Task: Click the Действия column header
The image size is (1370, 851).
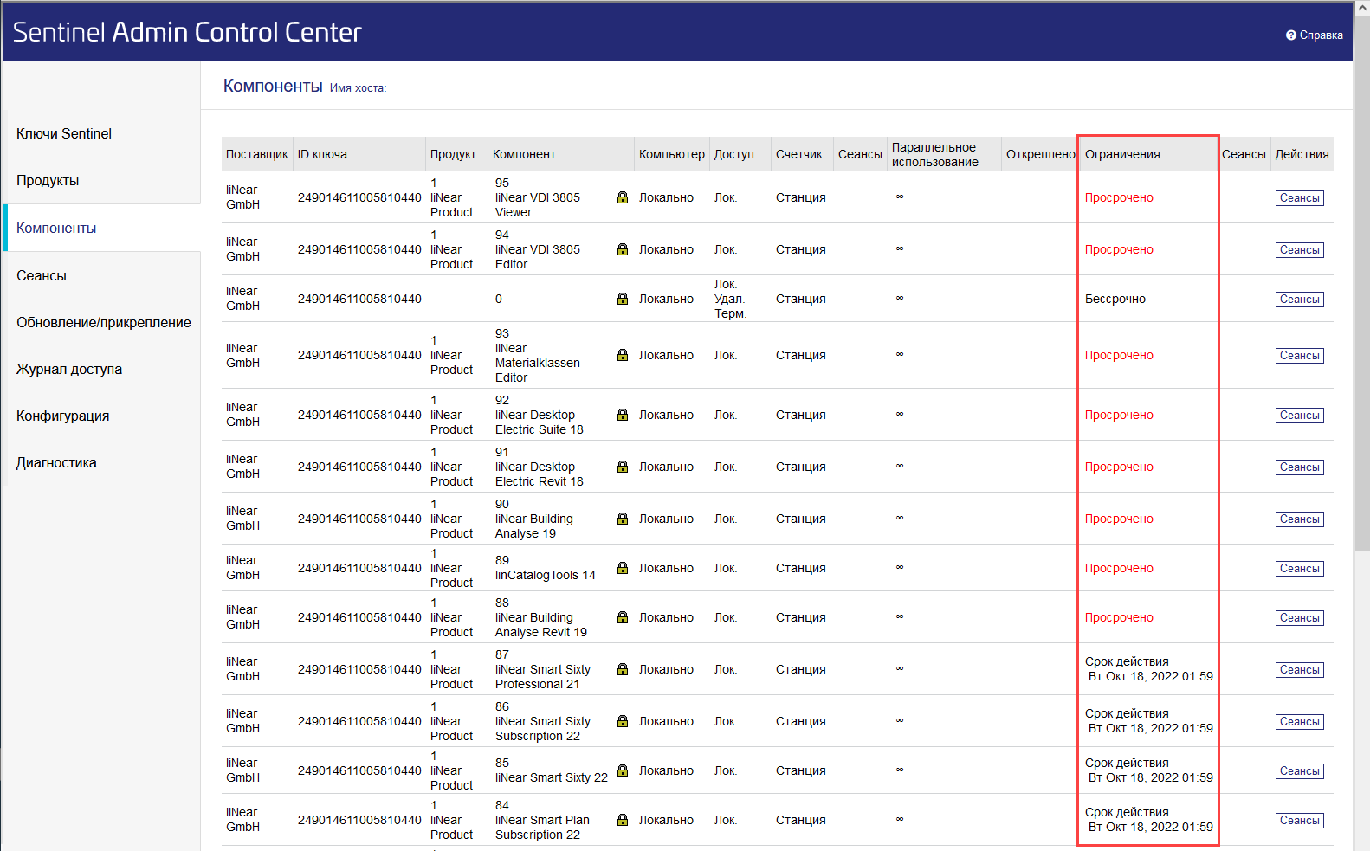Action: click(1302, 154)
